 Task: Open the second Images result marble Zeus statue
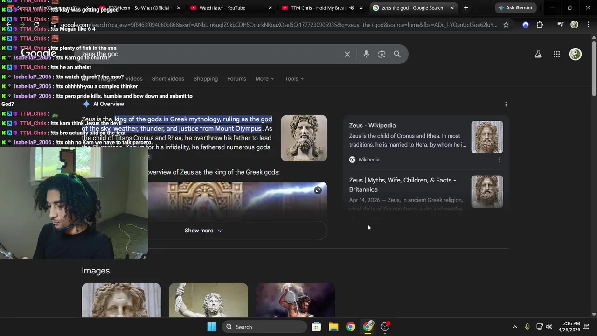pos(208,300)
